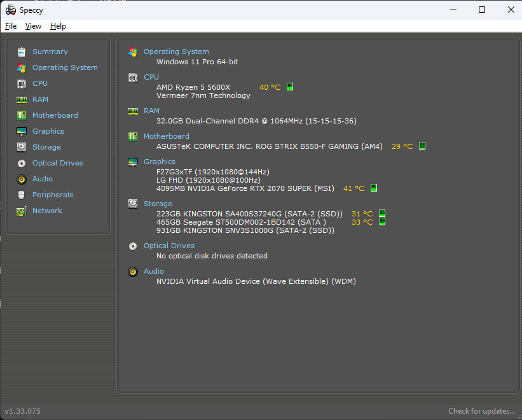Click the Summary clipboard icon in sidebar
This screenshot has height=420, width=522.
[22, 52]
